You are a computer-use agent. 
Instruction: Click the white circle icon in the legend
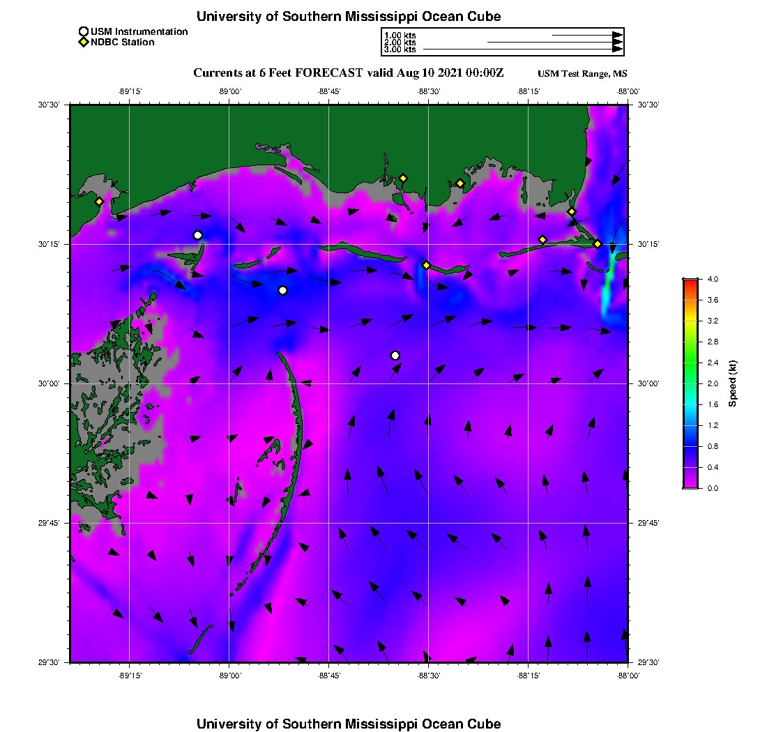pyautogui.click(x=84, y=31)
